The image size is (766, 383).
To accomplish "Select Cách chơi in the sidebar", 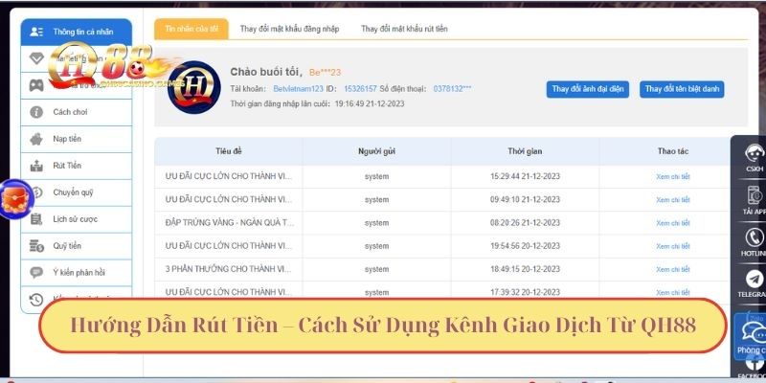I will 76,112.
